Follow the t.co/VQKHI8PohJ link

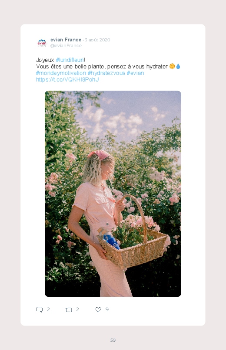tap(67, 79)
